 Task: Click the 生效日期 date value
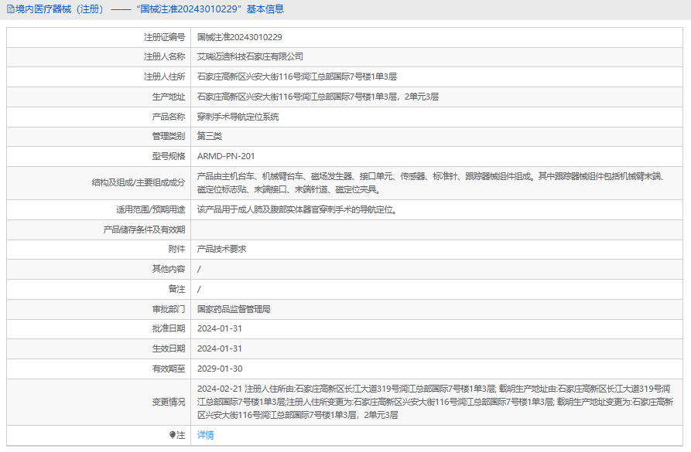[219, 348]
